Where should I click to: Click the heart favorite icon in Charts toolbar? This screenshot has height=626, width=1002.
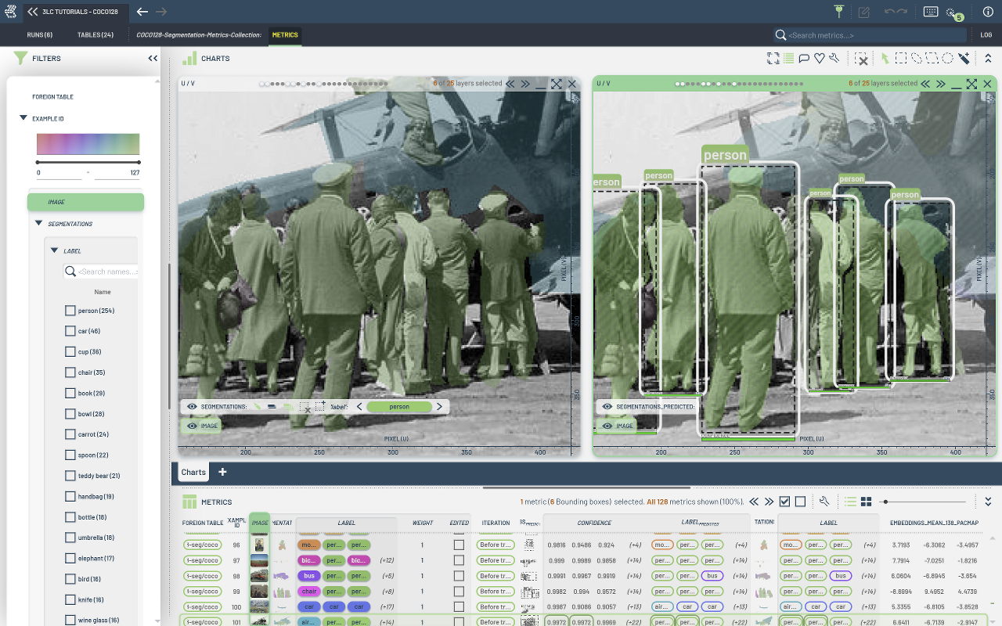click(x=819, y=58)
